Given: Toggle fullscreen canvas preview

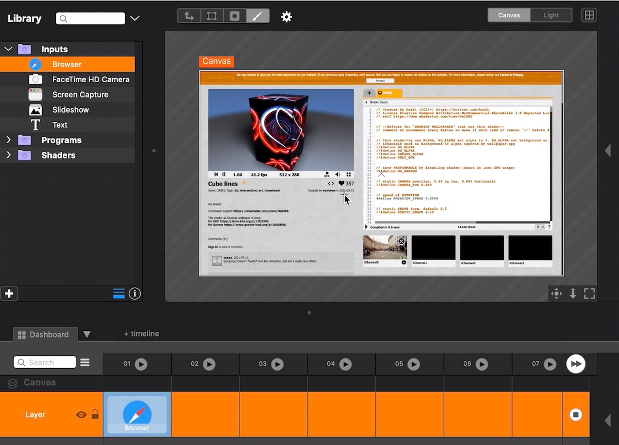Looking at the screenshot, I should [589, 293].
